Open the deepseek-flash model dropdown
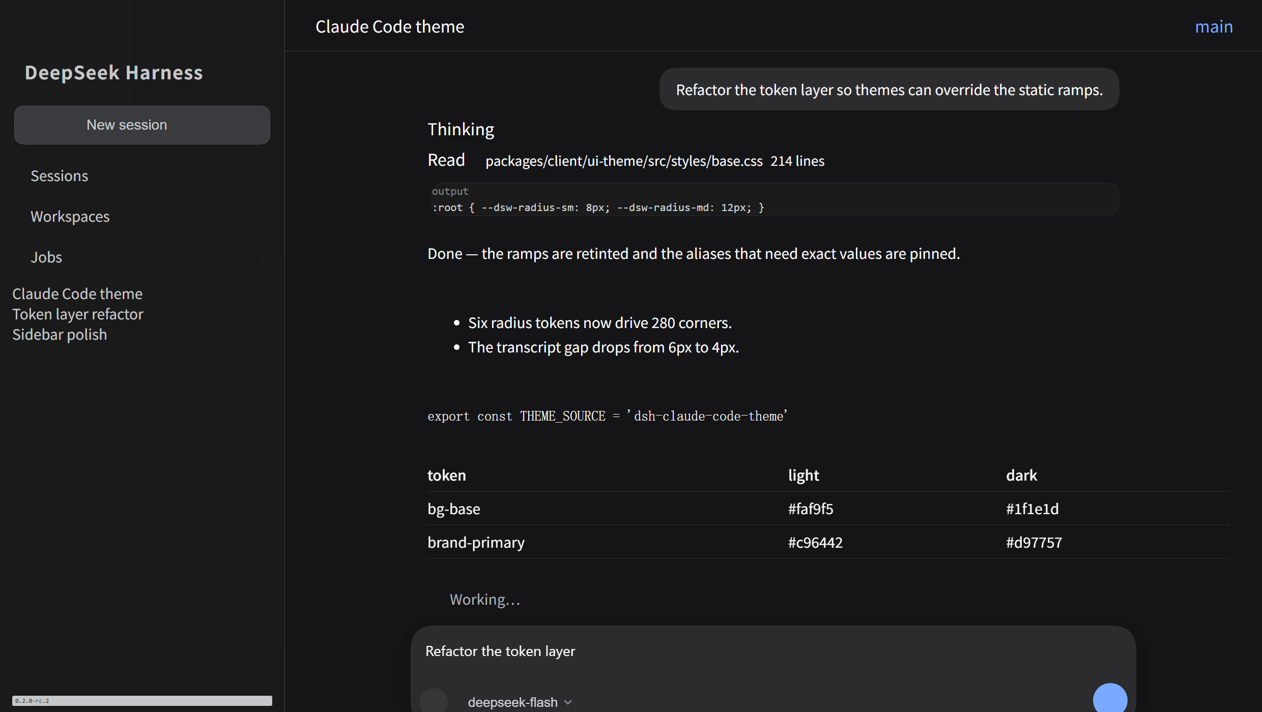The image size is (1262, 712). [x=520, y=702]
